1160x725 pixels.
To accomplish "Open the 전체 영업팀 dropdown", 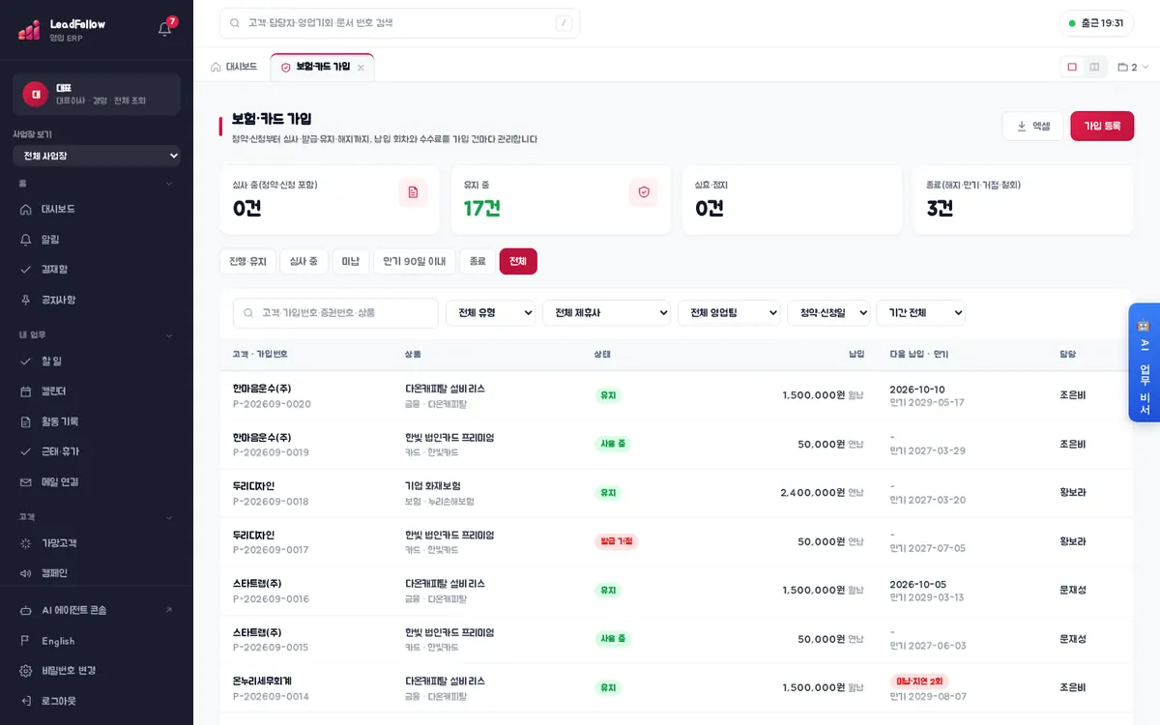I will click(x=730, y=313).
